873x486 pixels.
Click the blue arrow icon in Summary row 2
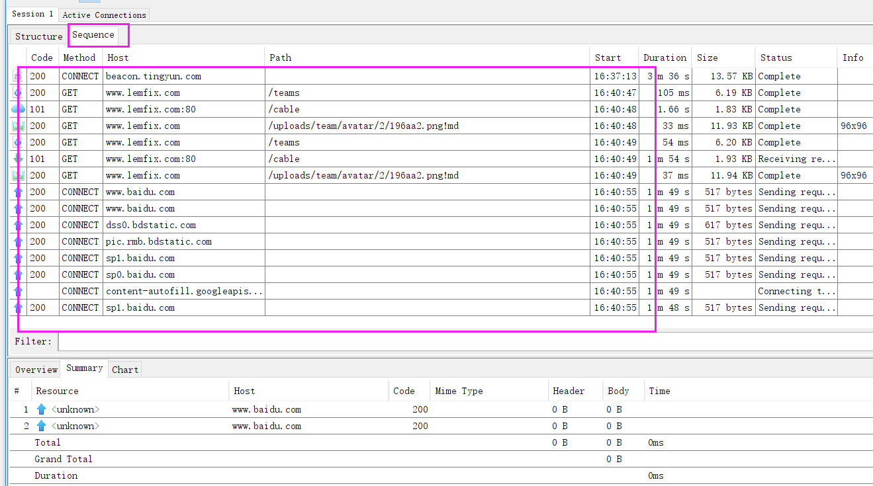pyautogui.click(x=42, y=426)
